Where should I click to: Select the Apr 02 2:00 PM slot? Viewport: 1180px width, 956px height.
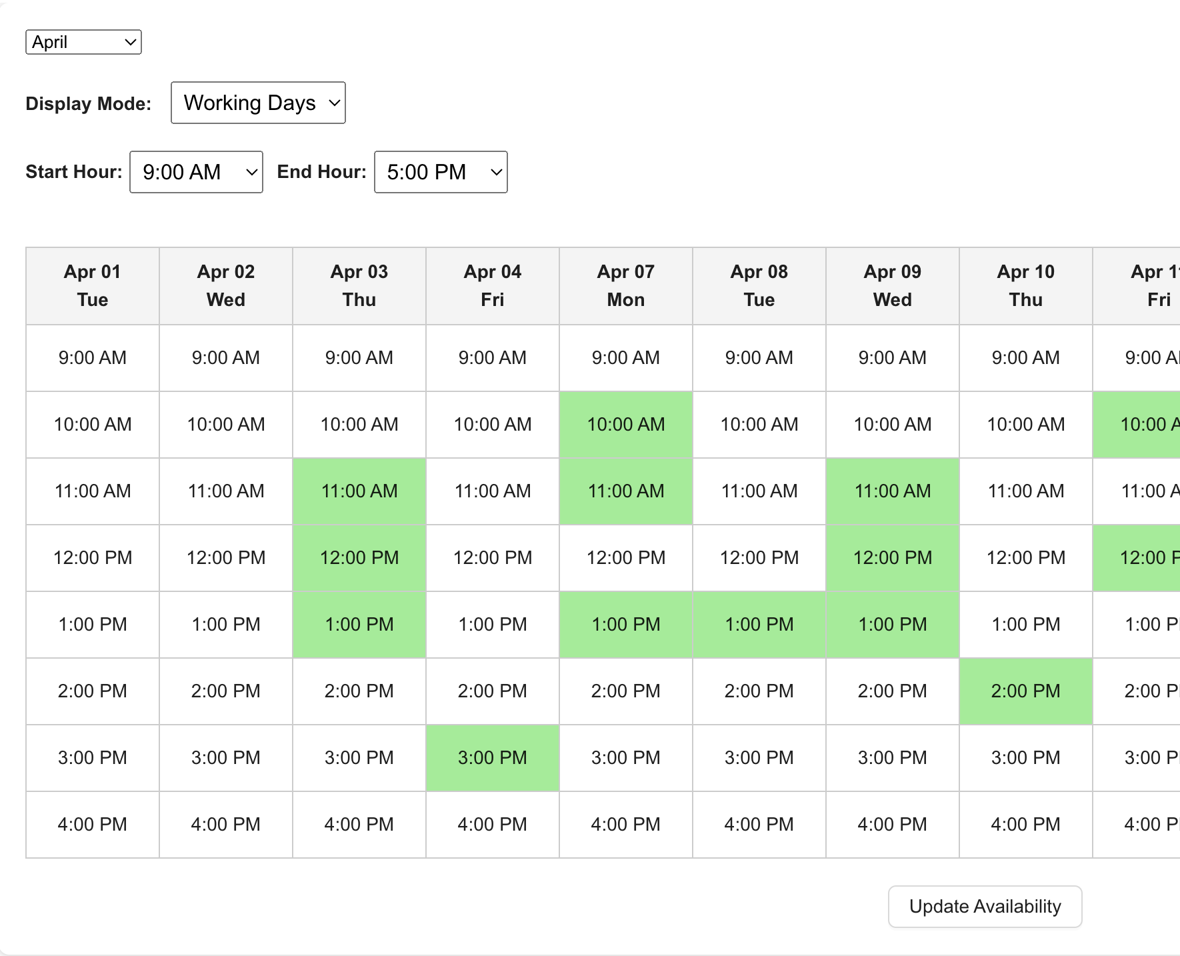click(226, 691)
